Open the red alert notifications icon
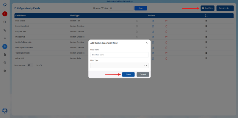238x118 pixels. point(5,14)
